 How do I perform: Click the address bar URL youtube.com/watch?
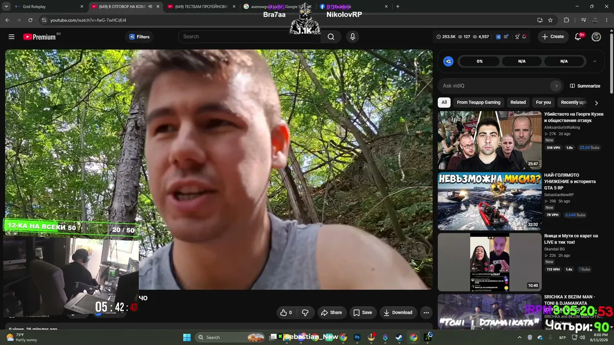click(x=88, y=20)
